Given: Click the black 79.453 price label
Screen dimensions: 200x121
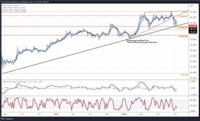Looking at the screenshot, I should pos(193,32).
